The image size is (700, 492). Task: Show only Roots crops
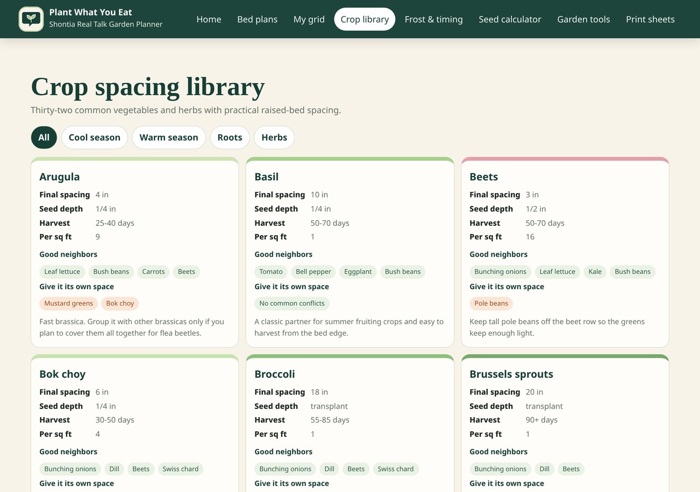pyautogui.click(x=230, y=137)
